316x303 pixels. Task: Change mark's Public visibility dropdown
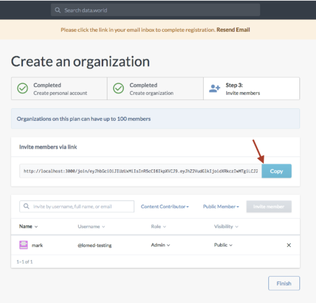coord(223,245)
